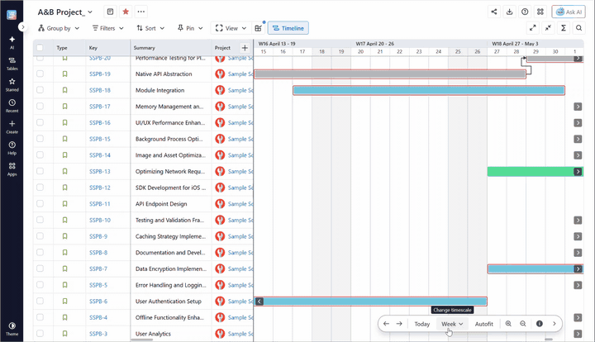Check the SSPB-18 row checkbox
The height and width of the screenshot is (342, 595).
pyautogui.click(x=40, y=90)
